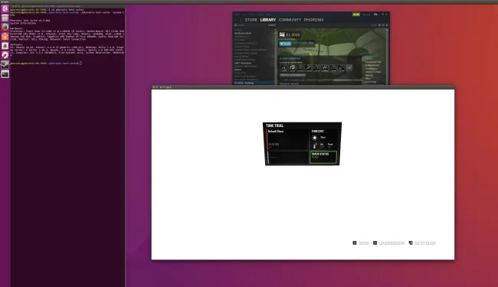Click the Steam back navigation arrow

[236, 20]
